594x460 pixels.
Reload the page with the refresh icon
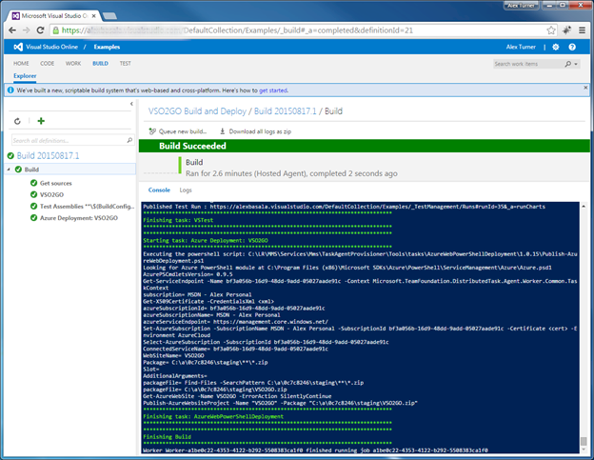pos(40,30)
